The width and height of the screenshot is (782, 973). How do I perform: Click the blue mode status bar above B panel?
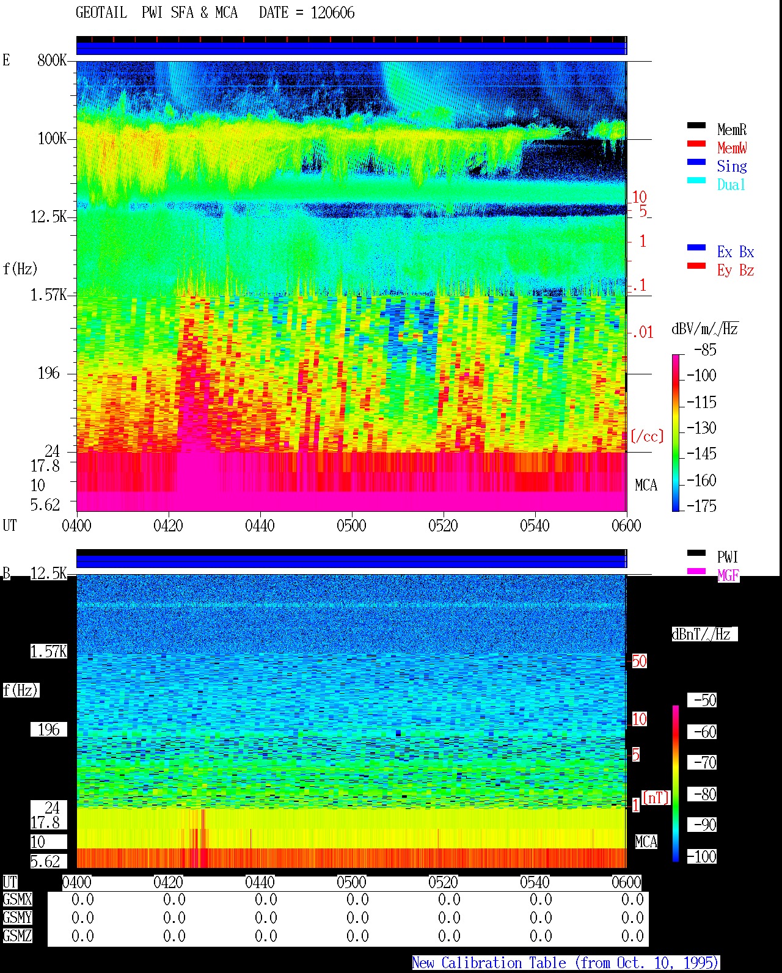click(351, 561)
